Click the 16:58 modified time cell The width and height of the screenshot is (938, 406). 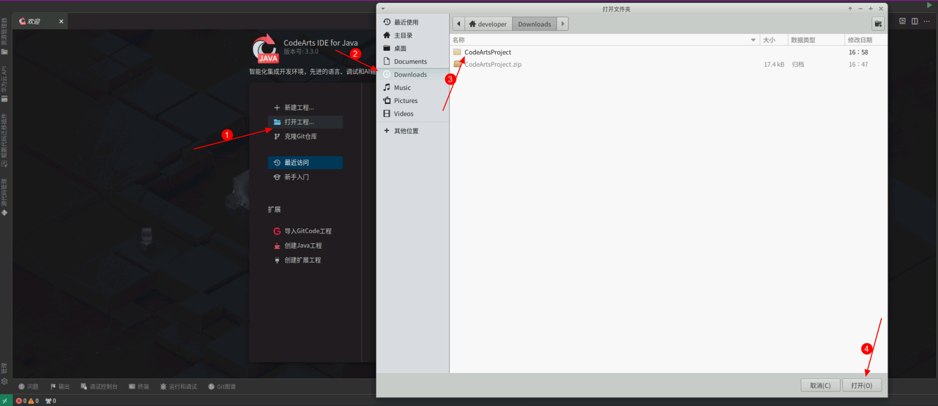858,52
